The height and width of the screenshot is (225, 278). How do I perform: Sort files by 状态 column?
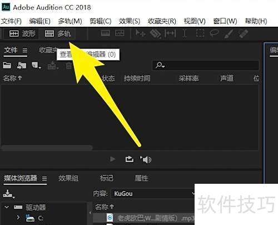(x=108, y=79)
